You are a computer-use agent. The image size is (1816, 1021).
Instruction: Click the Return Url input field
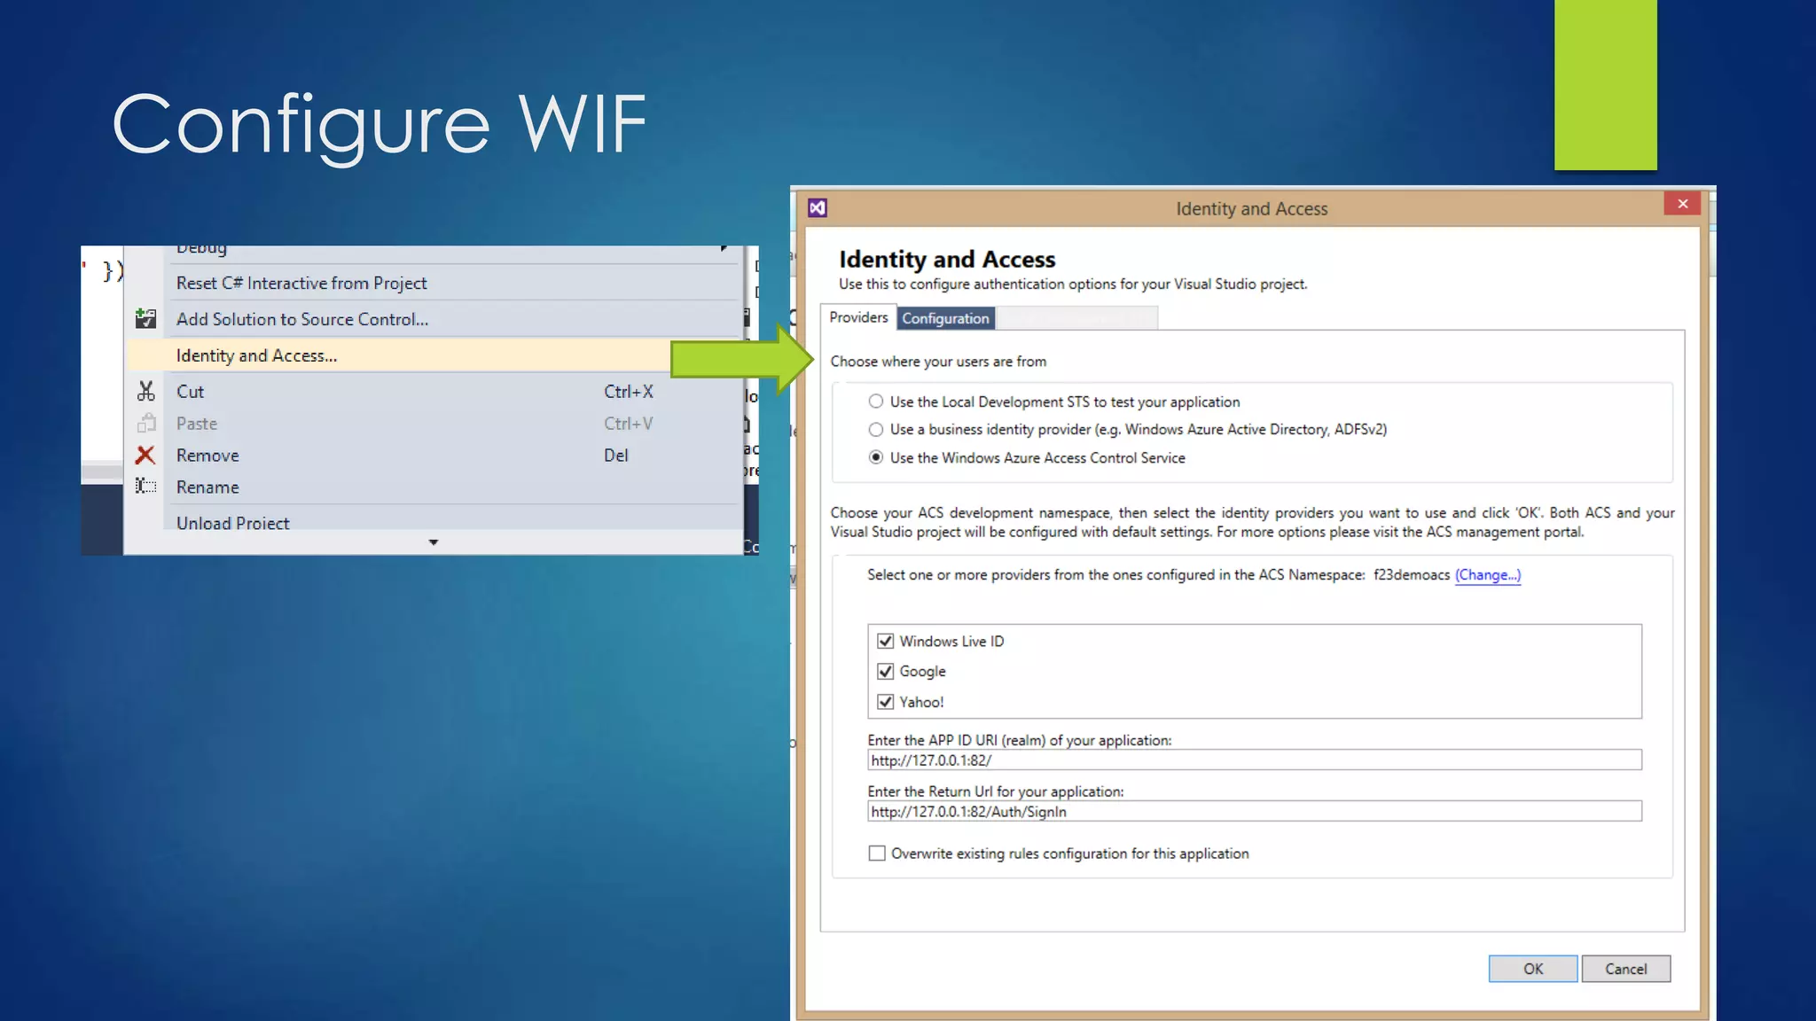coord(1254,812)
